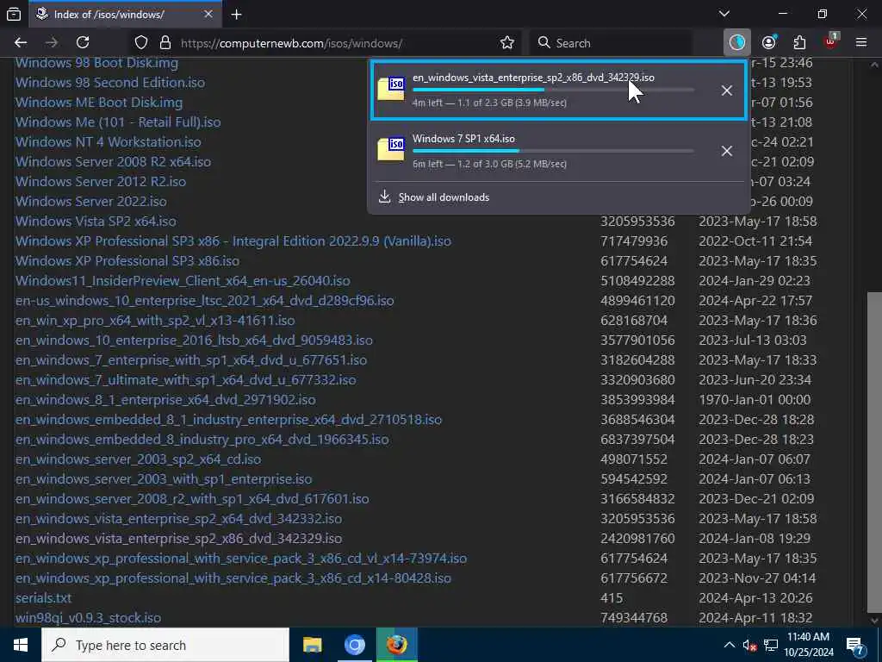Open the muted volume tray icon

click(749, 645)
